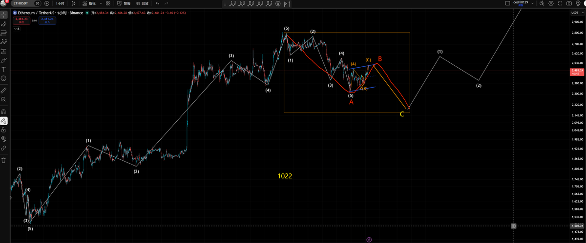
Task: Click the red 2,481.24 price axis label
Action: click(x=576, y=72)
